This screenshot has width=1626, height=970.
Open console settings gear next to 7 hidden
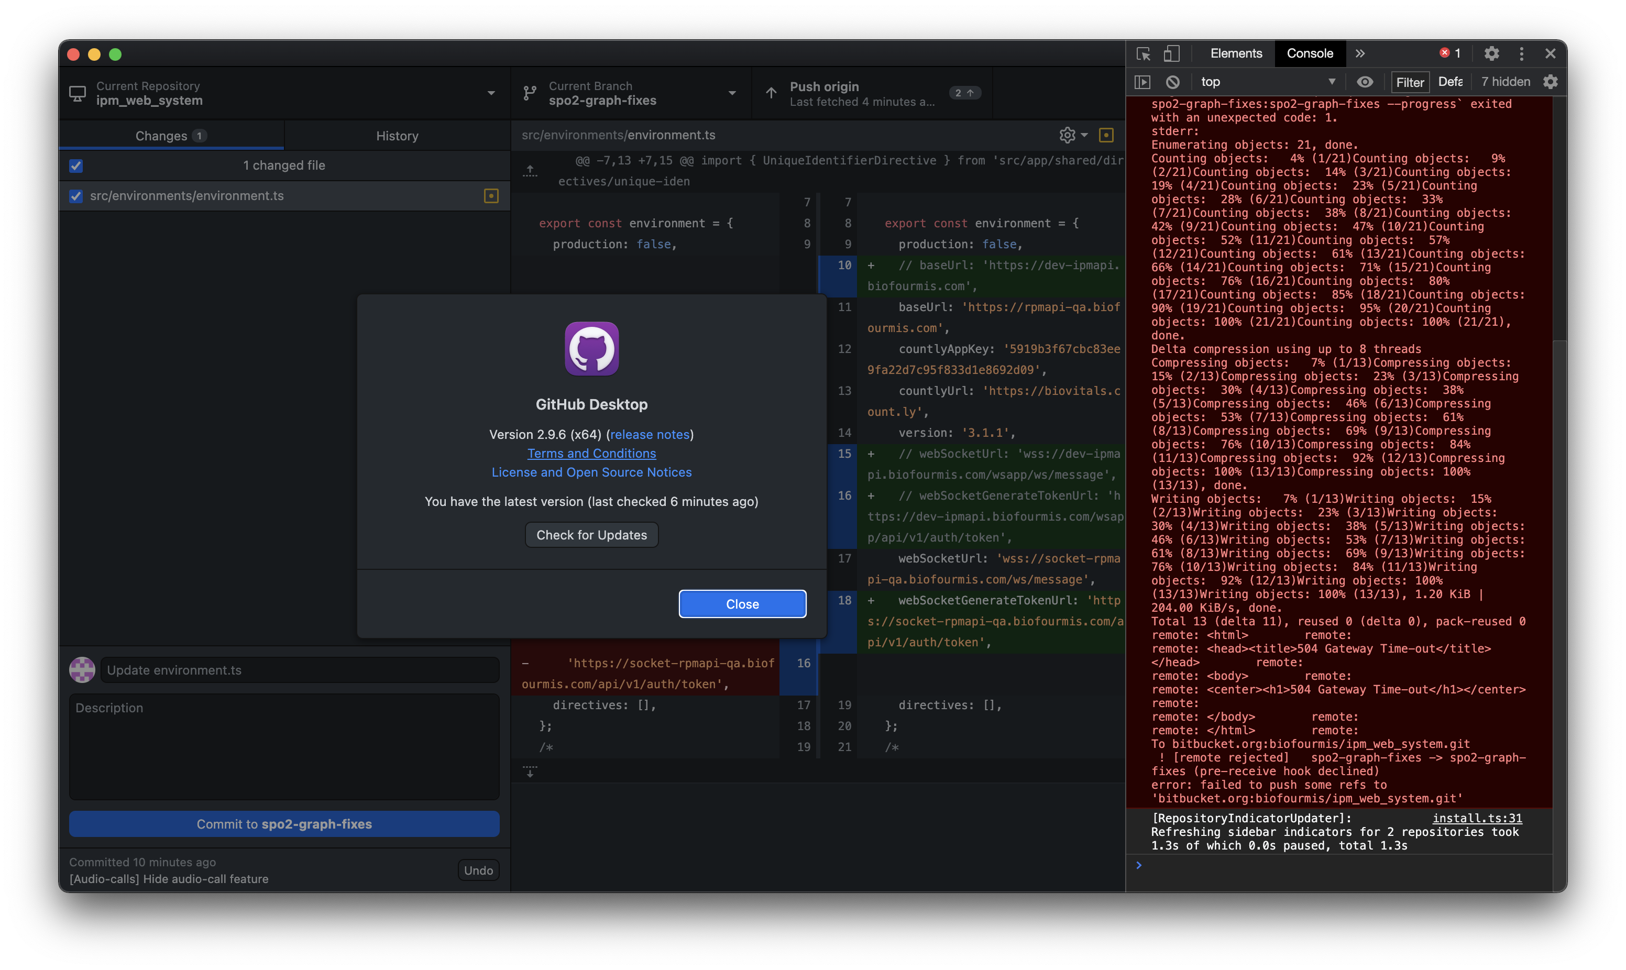(x=1550, y=82)
